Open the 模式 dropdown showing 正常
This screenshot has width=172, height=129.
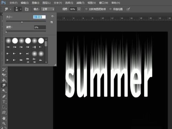(x=48, y=9)
